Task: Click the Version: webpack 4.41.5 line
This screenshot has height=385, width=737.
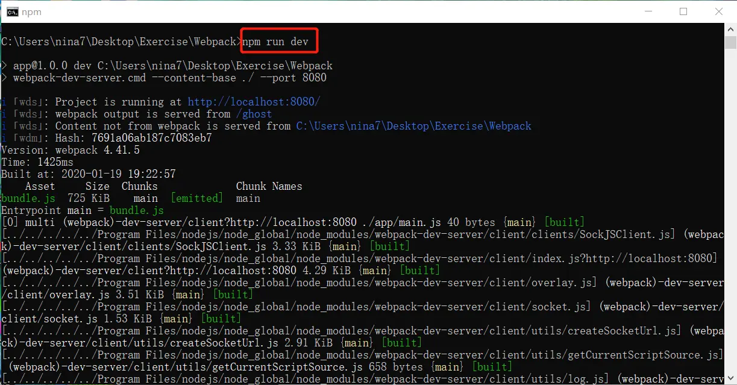Action: pos(71,150)
